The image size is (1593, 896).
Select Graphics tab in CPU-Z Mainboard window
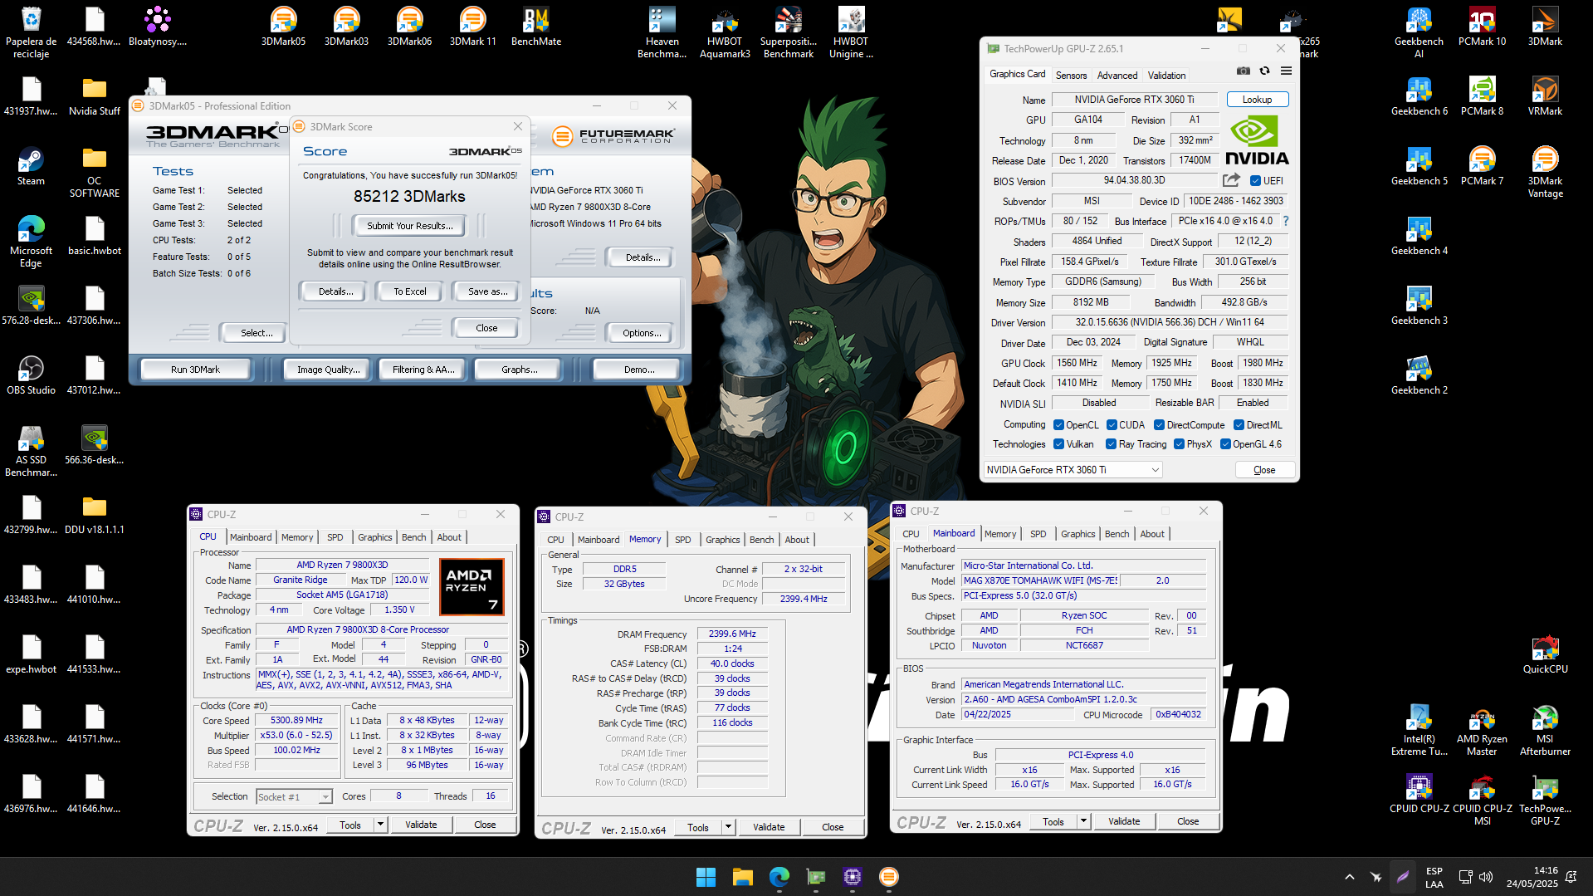pos(1077,534)
